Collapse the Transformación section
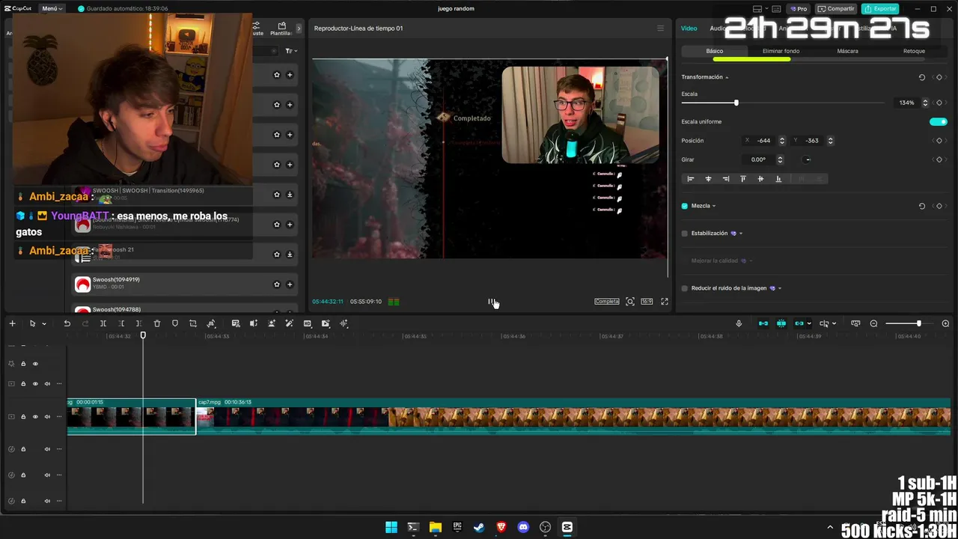Viewport: 958px width, 539px height. click(727, 77)
